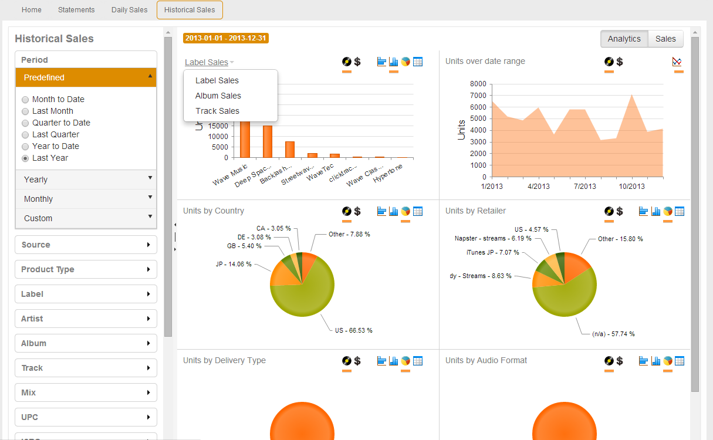Expand the Product Type filter
This screenshot has height=440, width=713.
pyautogui.click(x=86, y=269)
